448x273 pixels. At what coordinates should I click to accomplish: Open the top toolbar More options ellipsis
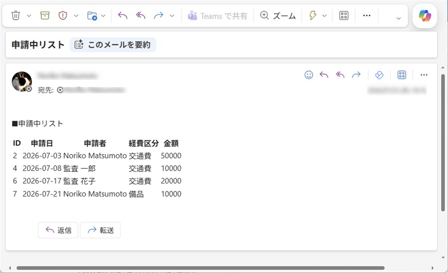(367, 16)
